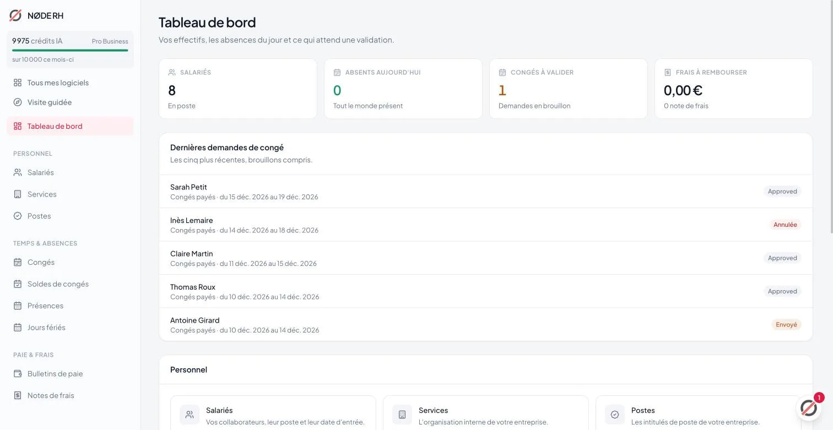Open the Congés à valider stat card
Viewport: 833px width, 430px height.
tap(569, 89)
